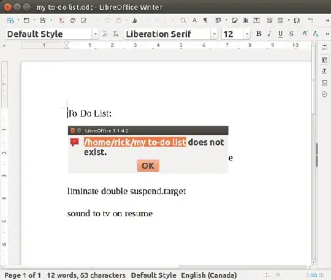The height and width of the screenshot is (280, 331).
Task: Toggle formatting marks pilcrow icon
Action: (x=205, y=20)
